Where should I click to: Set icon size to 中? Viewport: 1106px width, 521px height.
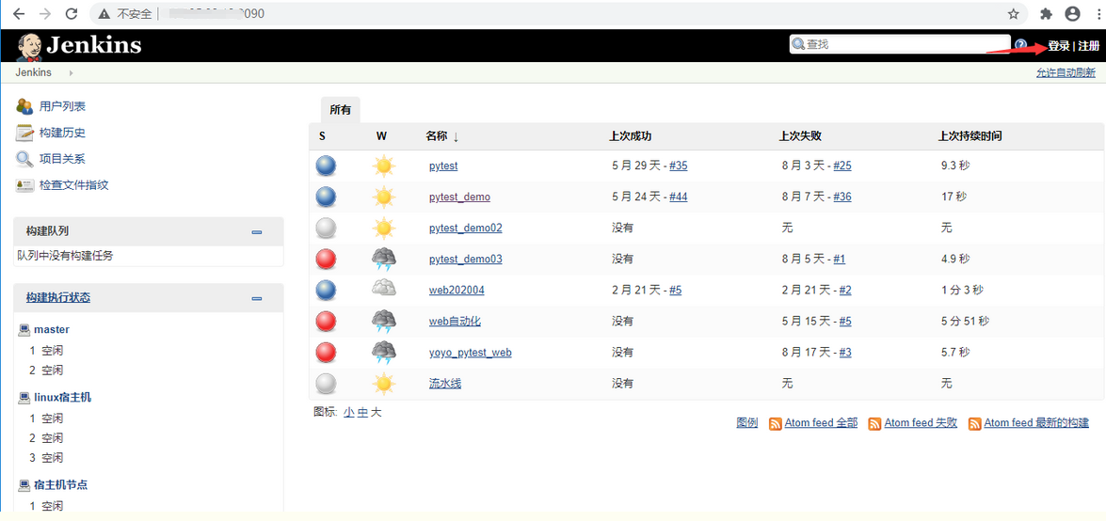click(x=362, y=413)
